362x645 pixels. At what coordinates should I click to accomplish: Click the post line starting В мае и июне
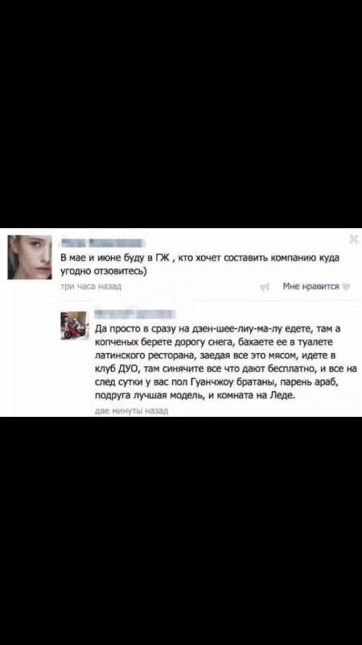(x=201, y=258)
